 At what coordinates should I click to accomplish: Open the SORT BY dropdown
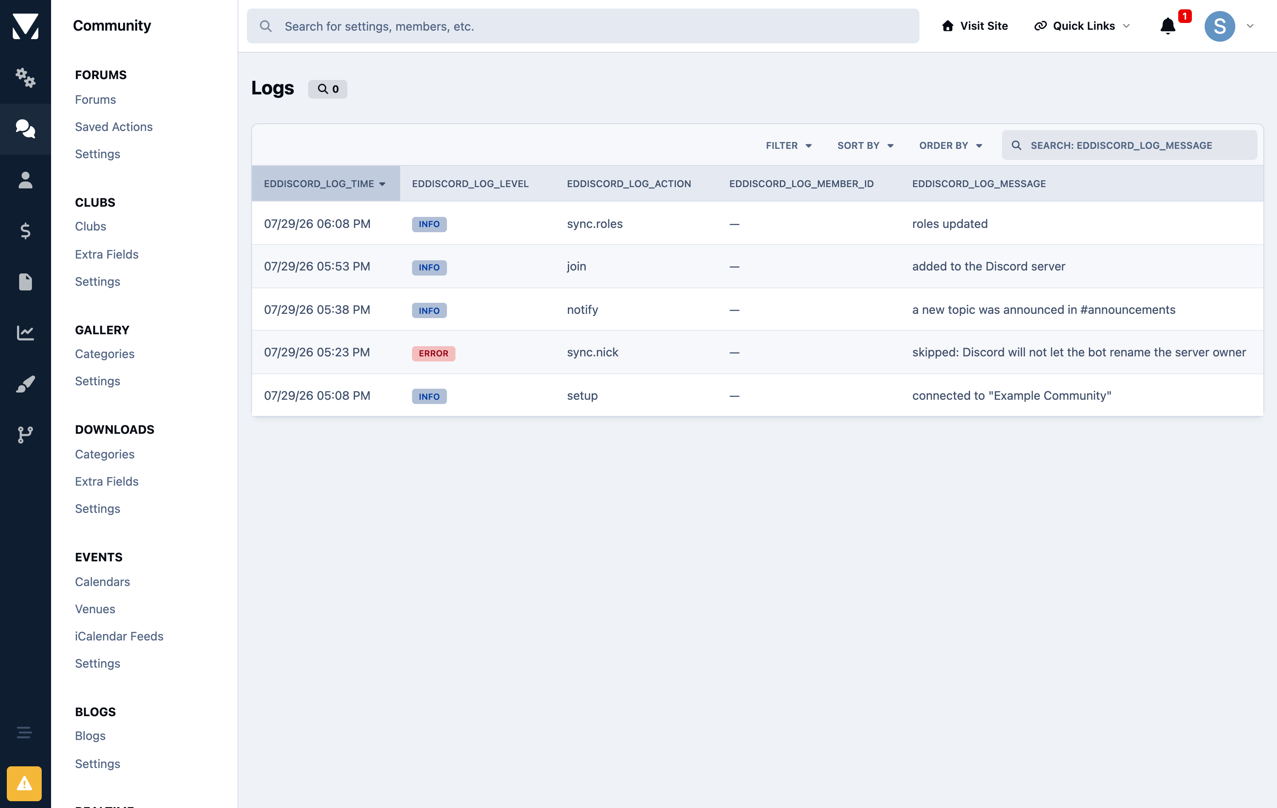tap(865, 145)
